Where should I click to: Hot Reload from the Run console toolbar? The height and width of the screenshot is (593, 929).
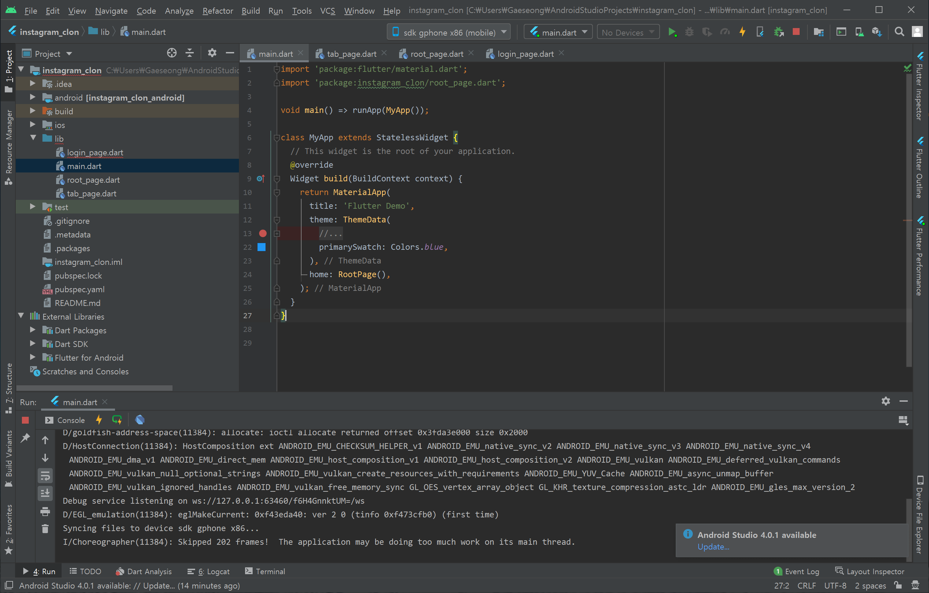(x=99, y=420)
